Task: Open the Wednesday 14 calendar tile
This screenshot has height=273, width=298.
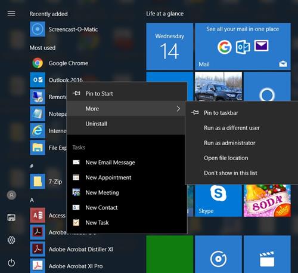Action: [x=170, y=47]
